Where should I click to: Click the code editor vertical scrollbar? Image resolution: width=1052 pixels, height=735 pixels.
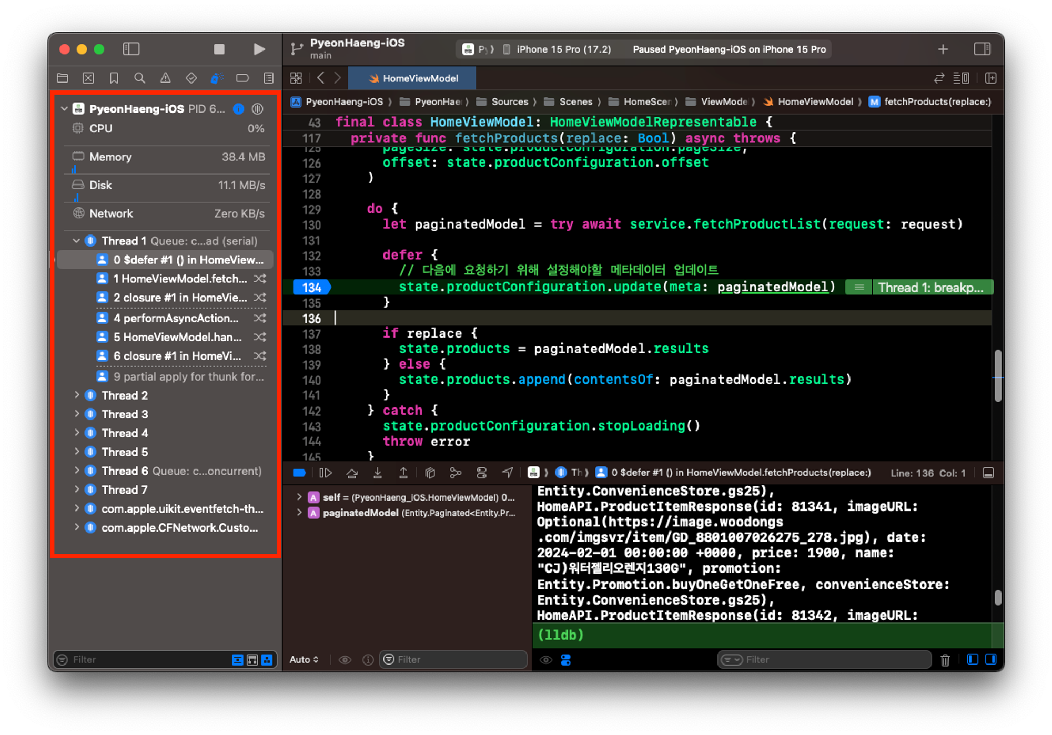click(x=998, y=375)
